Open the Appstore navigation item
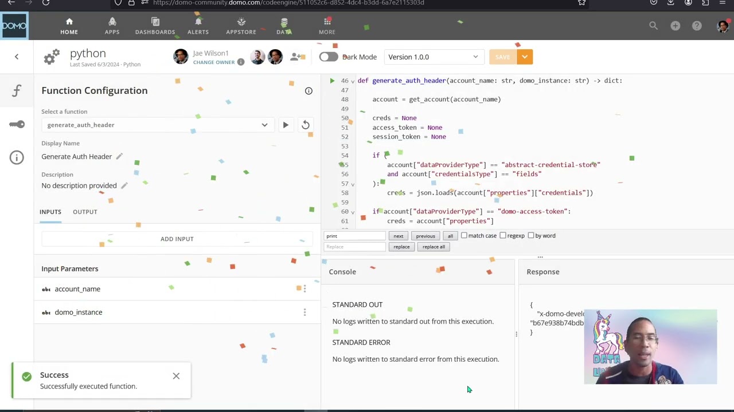 (x=241, y=26)
